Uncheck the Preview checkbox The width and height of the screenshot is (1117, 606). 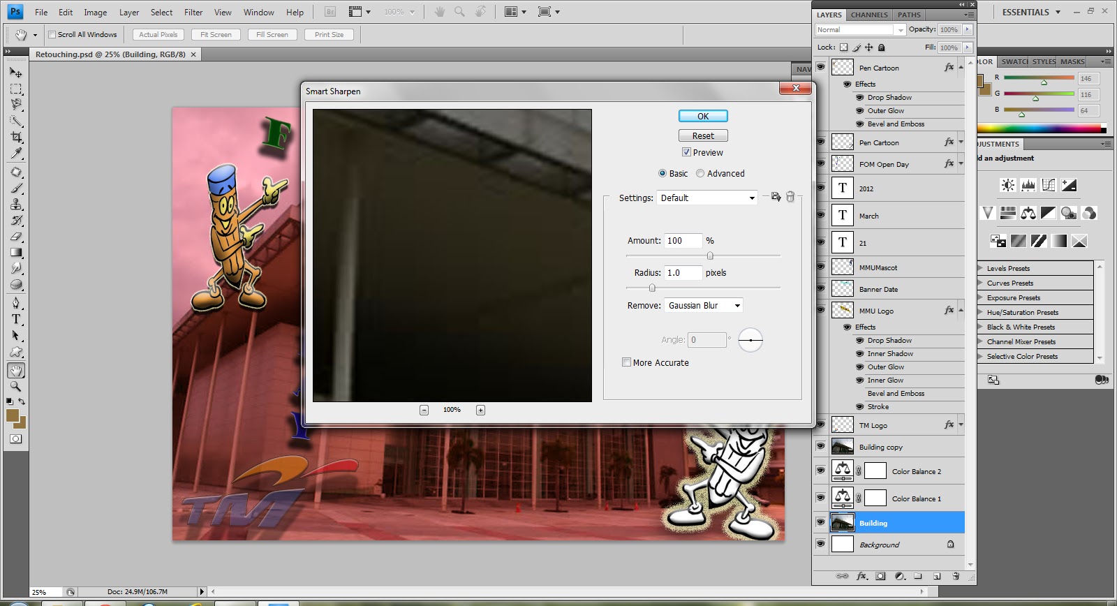point(686,152)
